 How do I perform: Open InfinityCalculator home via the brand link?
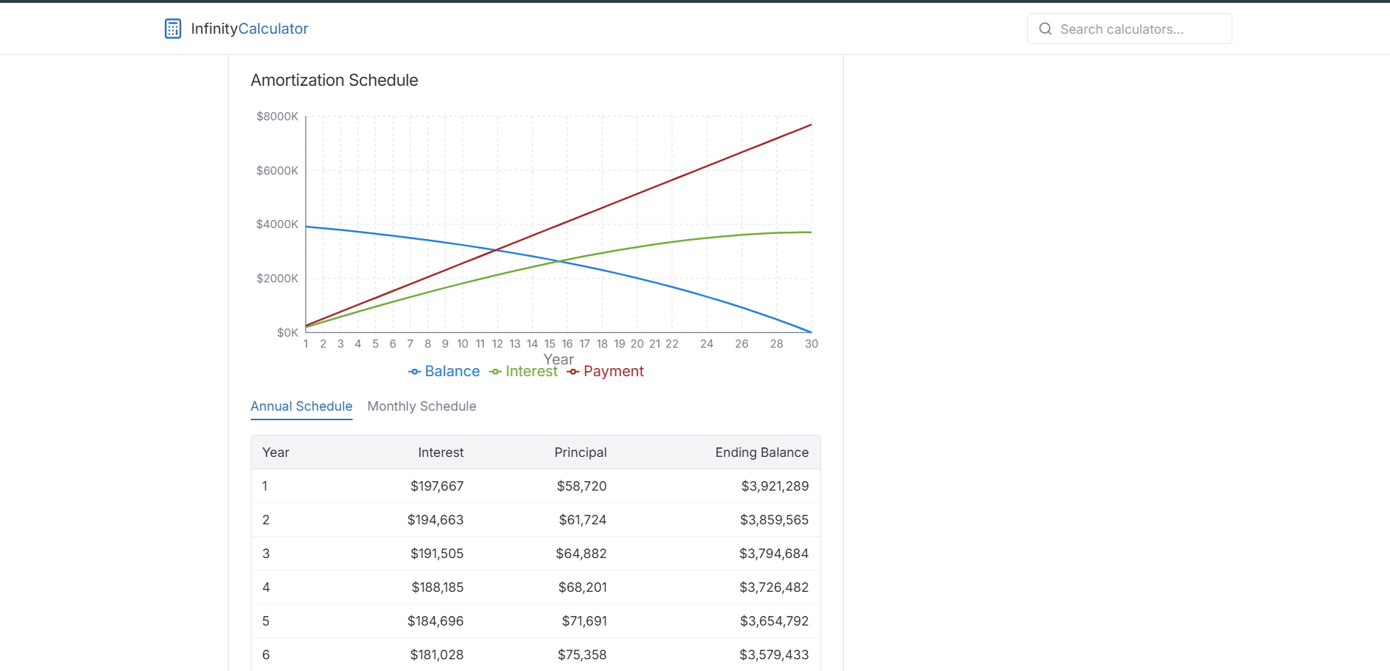point(236,28)
